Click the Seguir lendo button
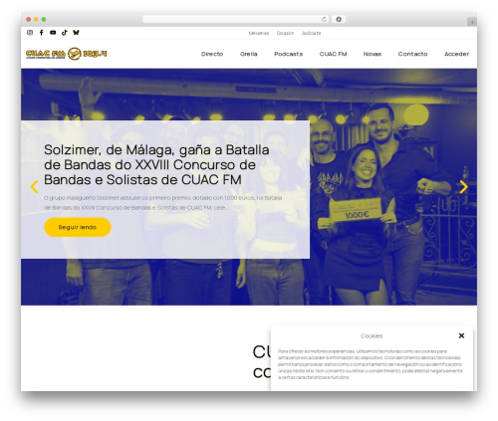Viewport: 498px width, 421px height. (x=78, y=227)
